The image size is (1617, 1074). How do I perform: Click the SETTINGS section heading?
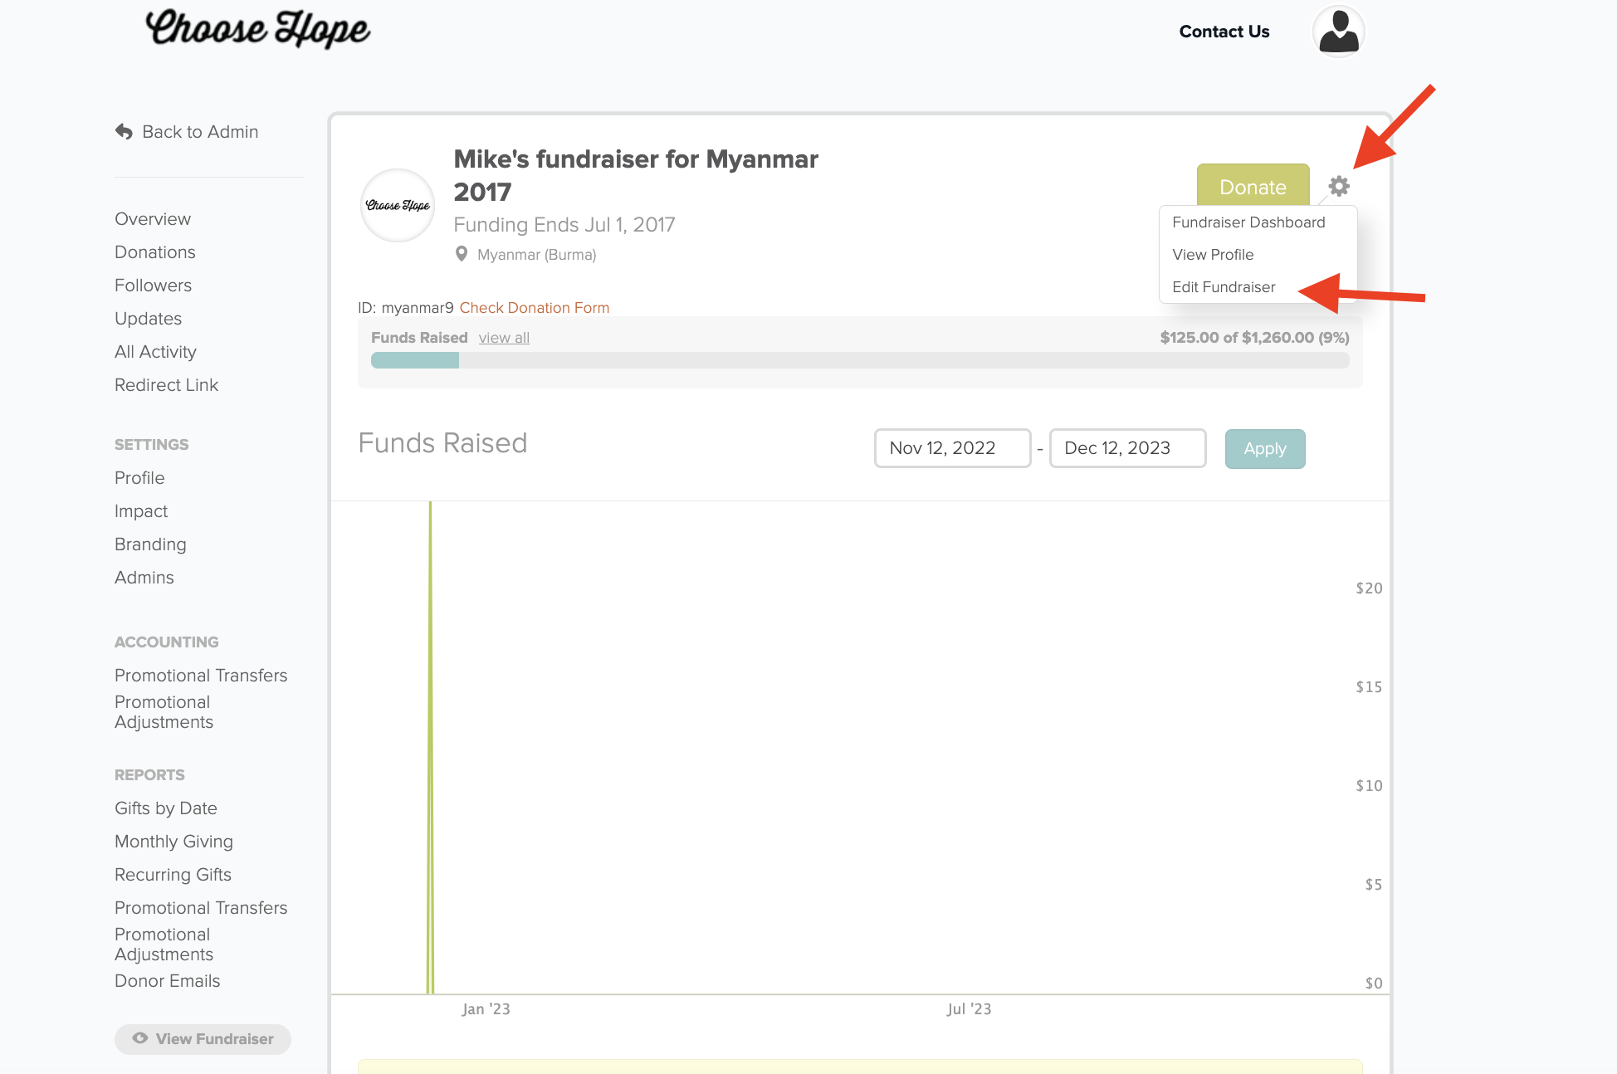pyautogui.click(x=151, y=445)
